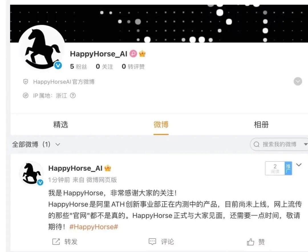Image resolution: width=308 pixels, height=252 pixels.
Task: Open the search box dropdown arrow
Action: pos(306,144)
